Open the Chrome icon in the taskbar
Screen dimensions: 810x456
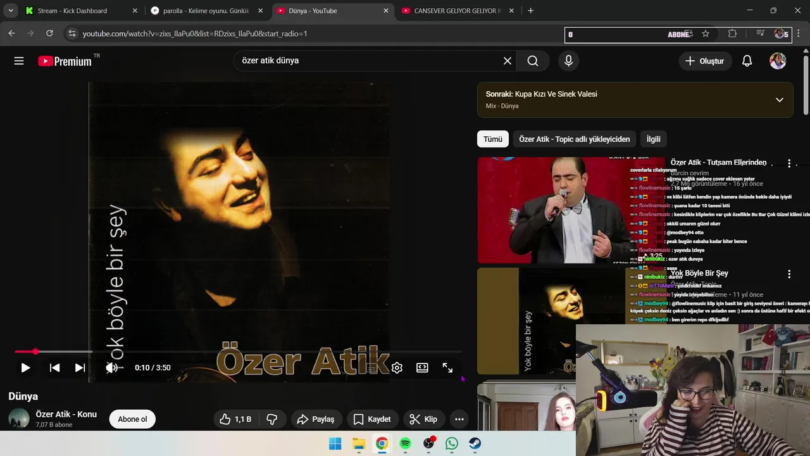coord(382,444)
